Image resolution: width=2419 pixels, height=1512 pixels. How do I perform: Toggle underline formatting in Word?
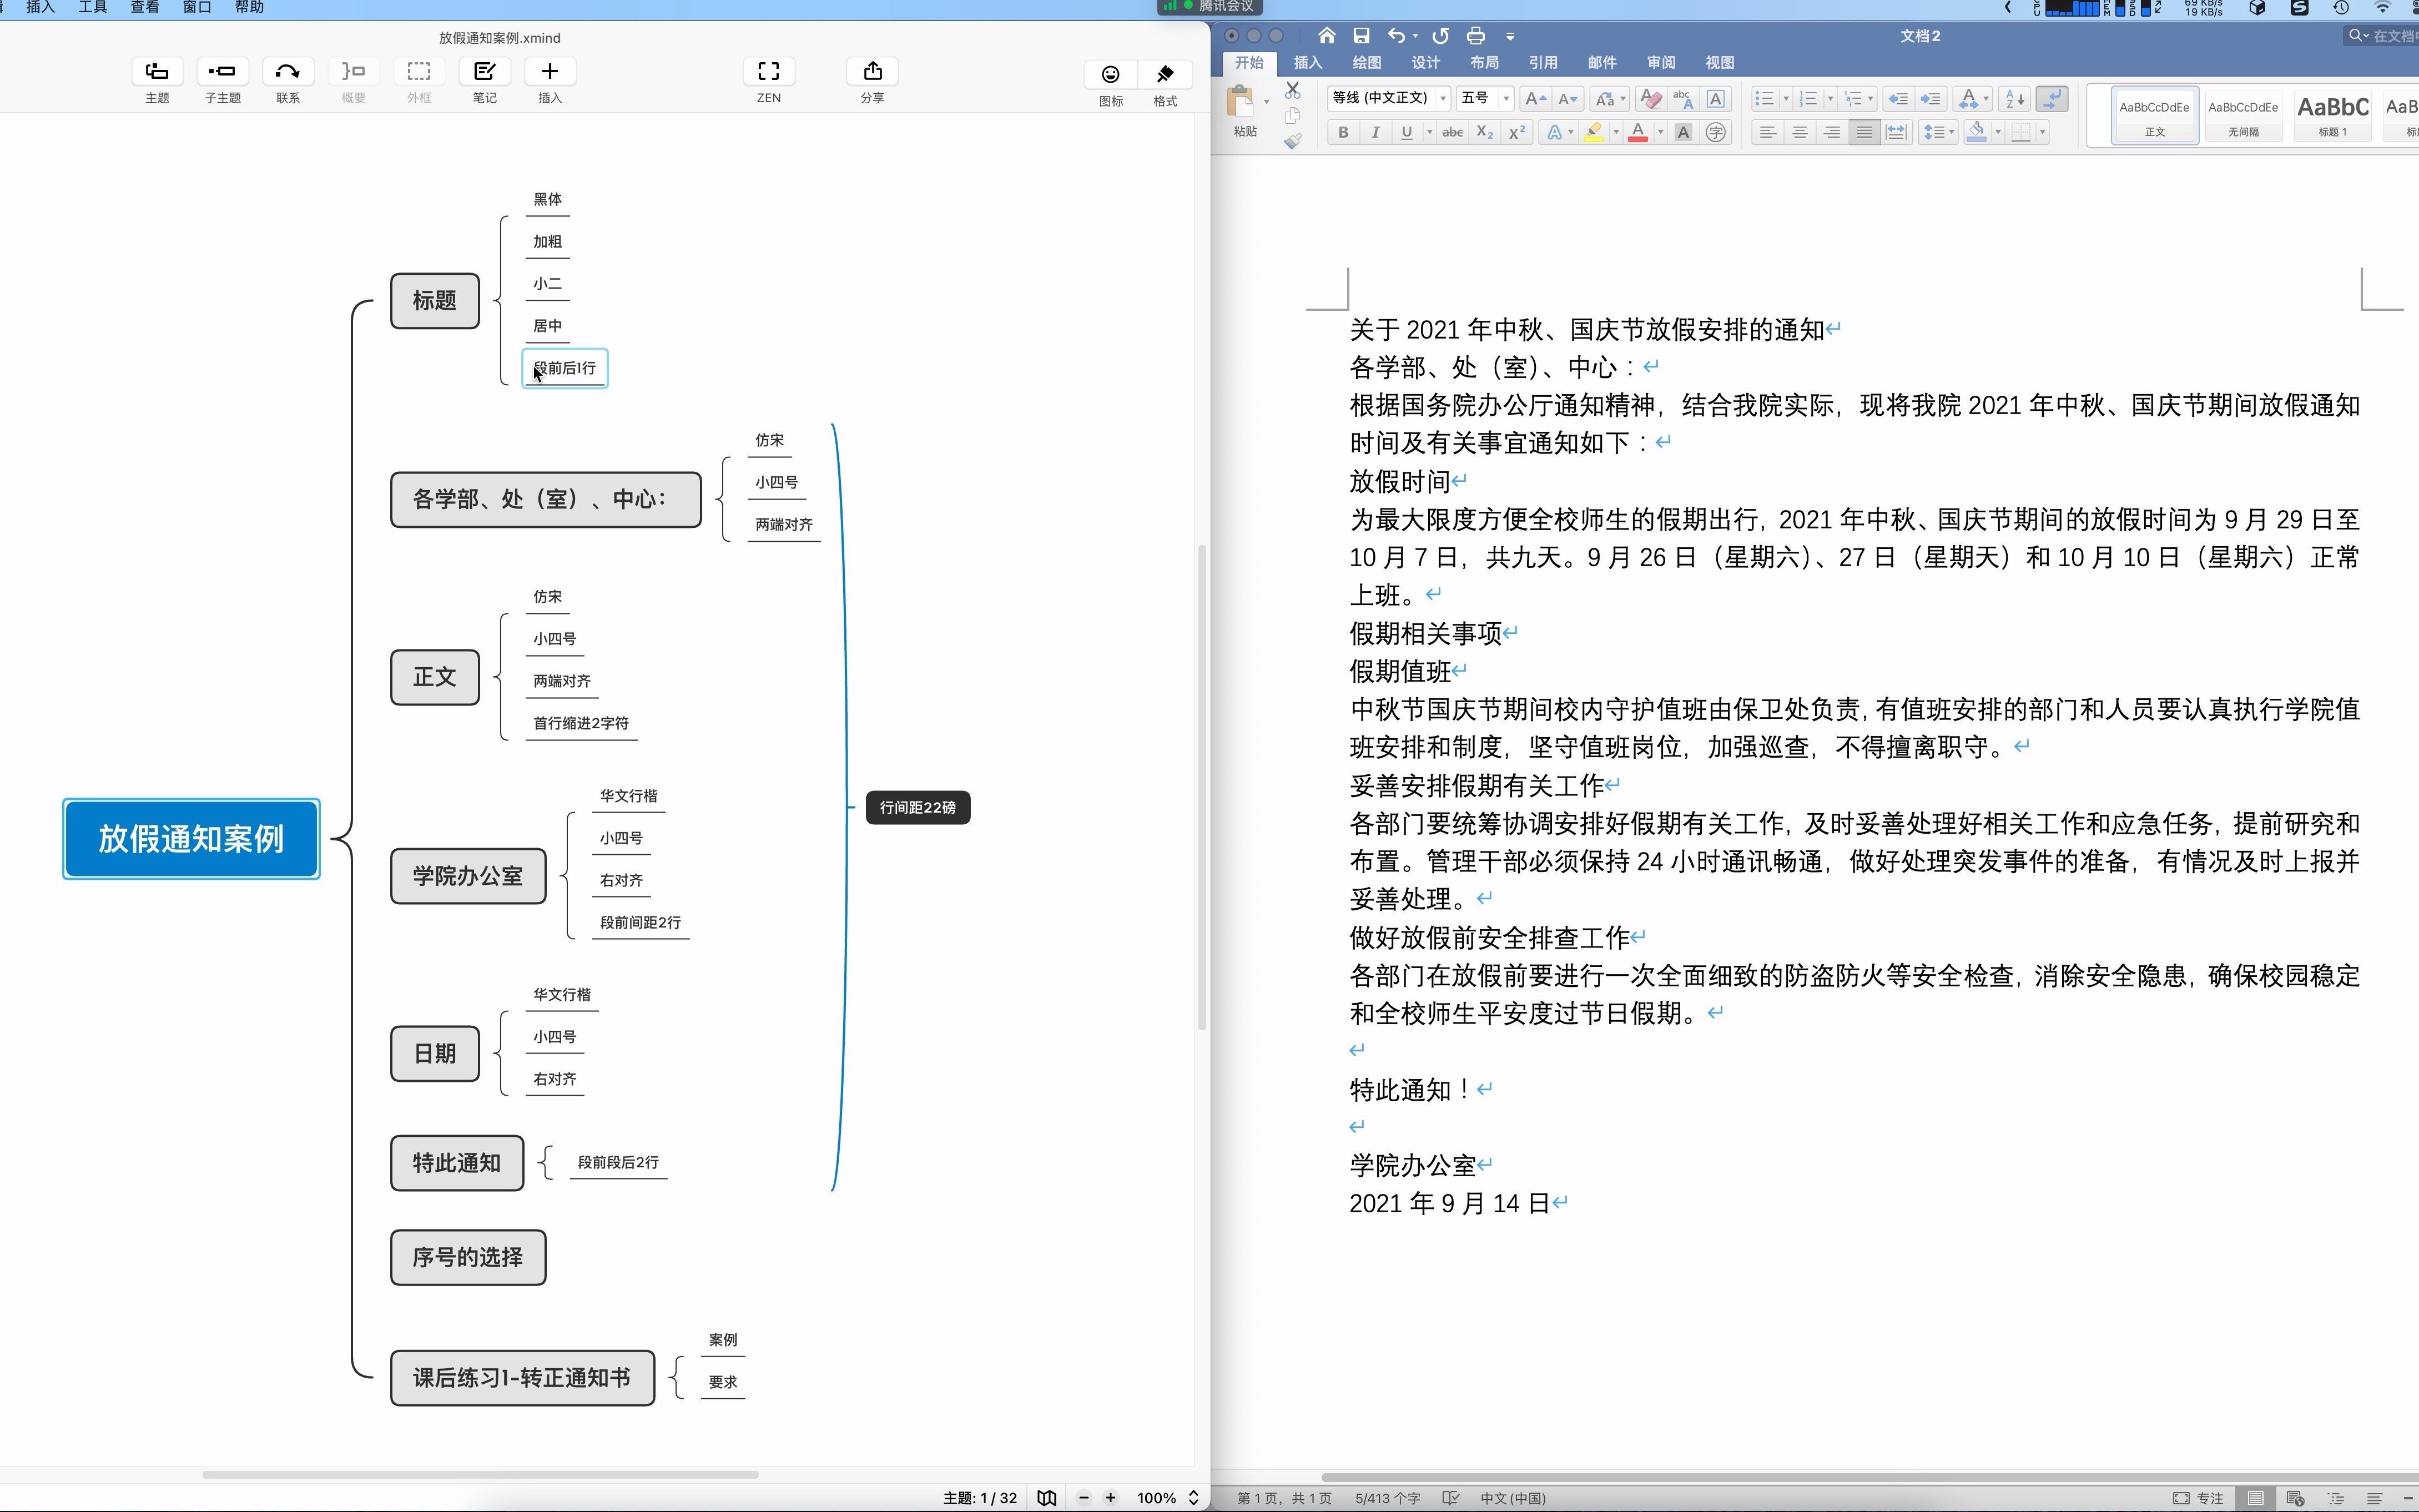point(1405,131)
